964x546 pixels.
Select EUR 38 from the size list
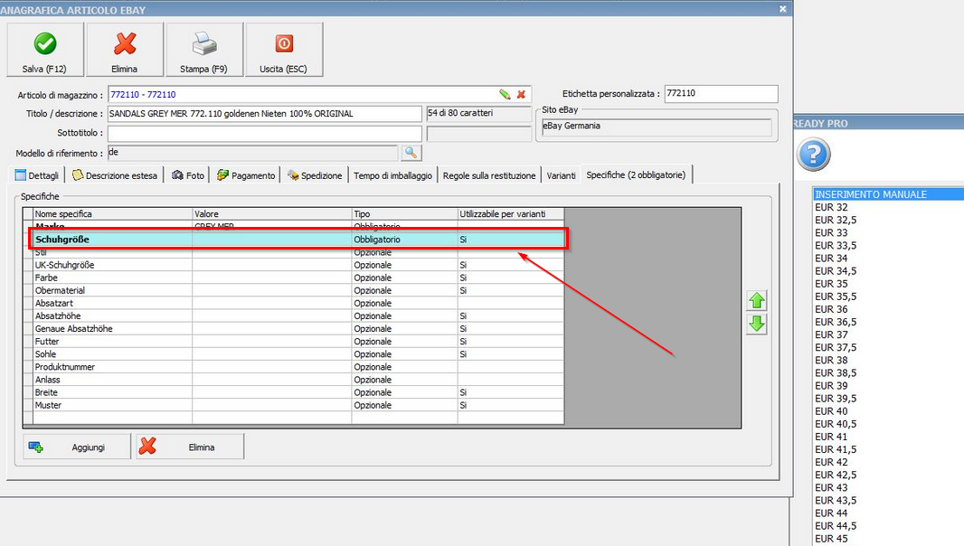click(831, 360)
